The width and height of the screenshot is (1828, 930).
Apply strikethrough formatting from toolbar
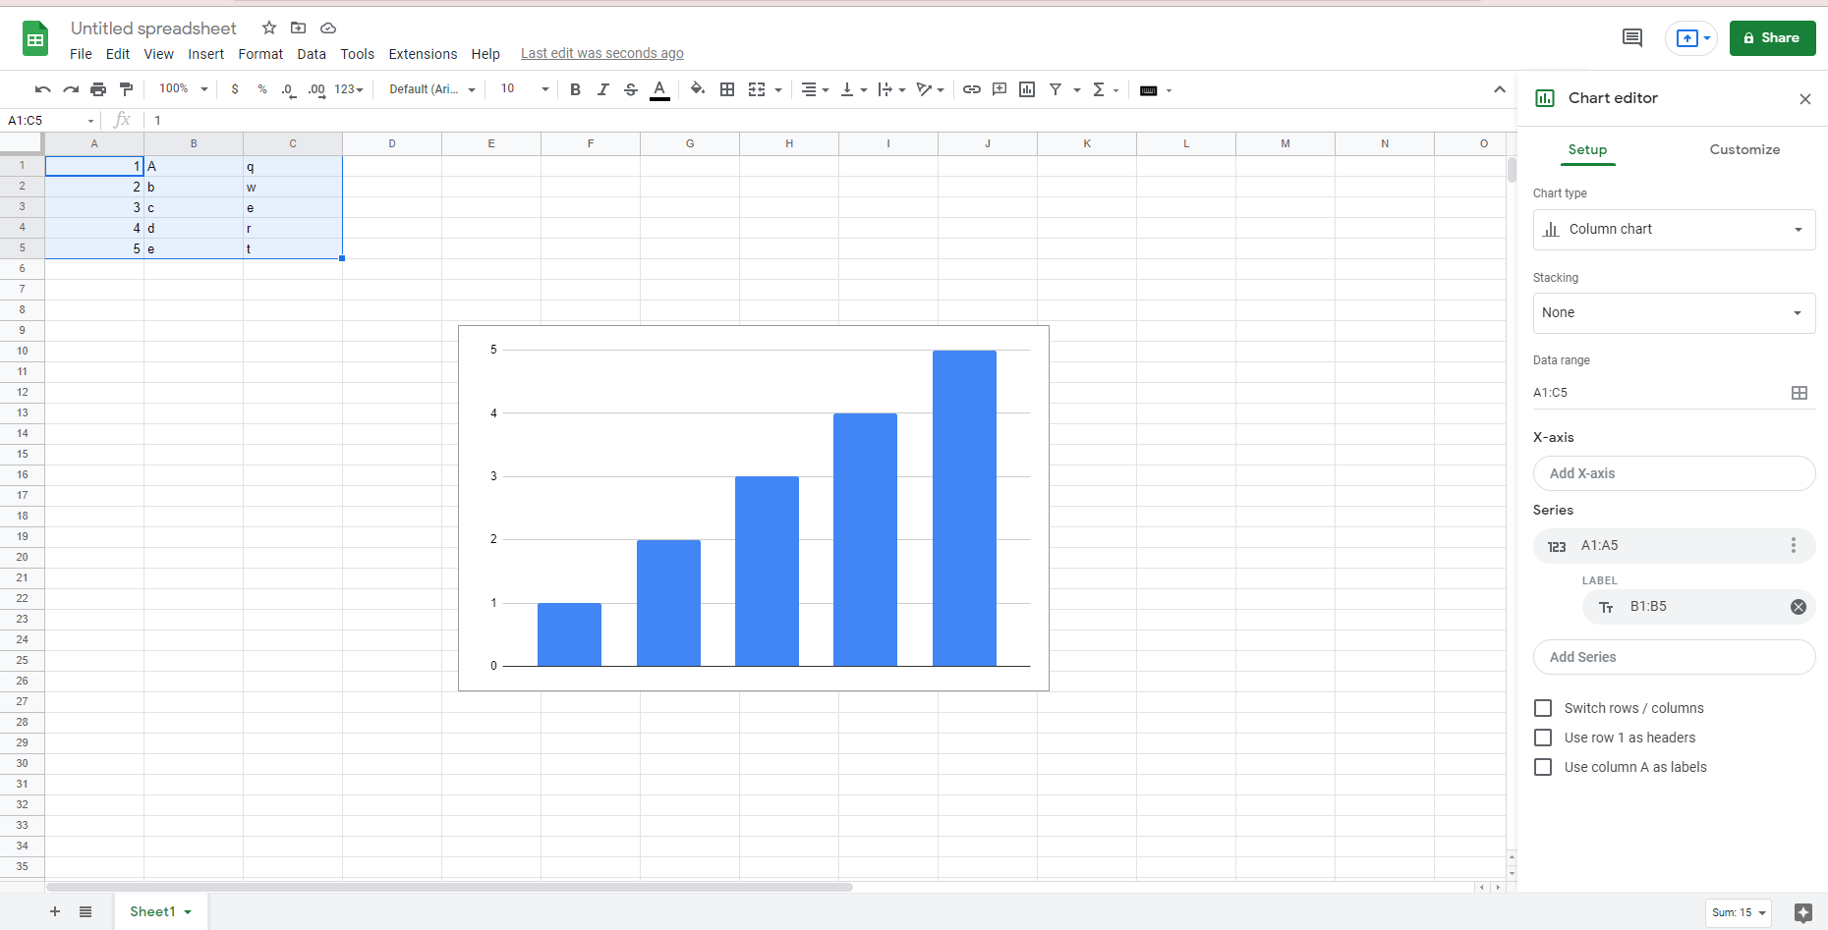pyautogui.click(x=631, y=89)
